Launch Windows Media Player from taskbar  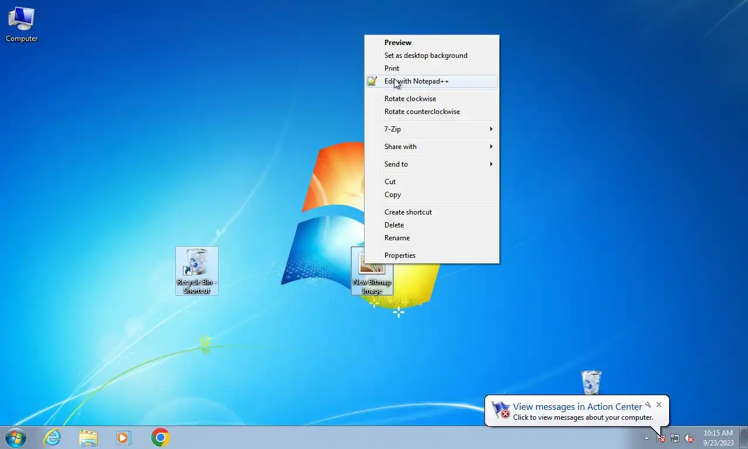(124, 437)
